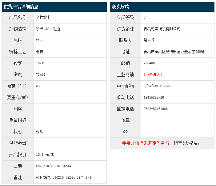Click the date value 2025/10/29 16:54:44

pyautogui.click(x=54, y=166)
